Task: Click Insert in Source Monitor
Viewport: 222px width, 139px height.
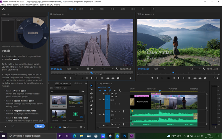Action: coord(108,78)
